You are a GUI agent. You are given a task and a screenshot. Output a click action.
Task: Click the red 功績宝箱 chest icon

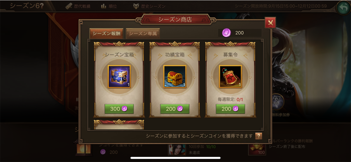point(175,77)
